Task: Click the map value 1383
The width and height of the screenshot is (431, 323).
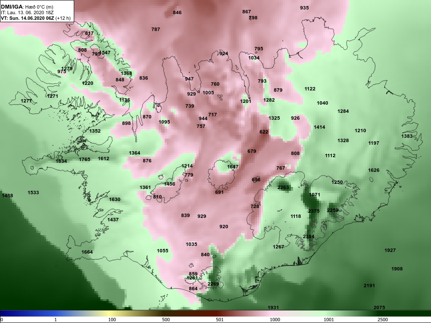Action: pyautogui.click(x=407, y=136)
